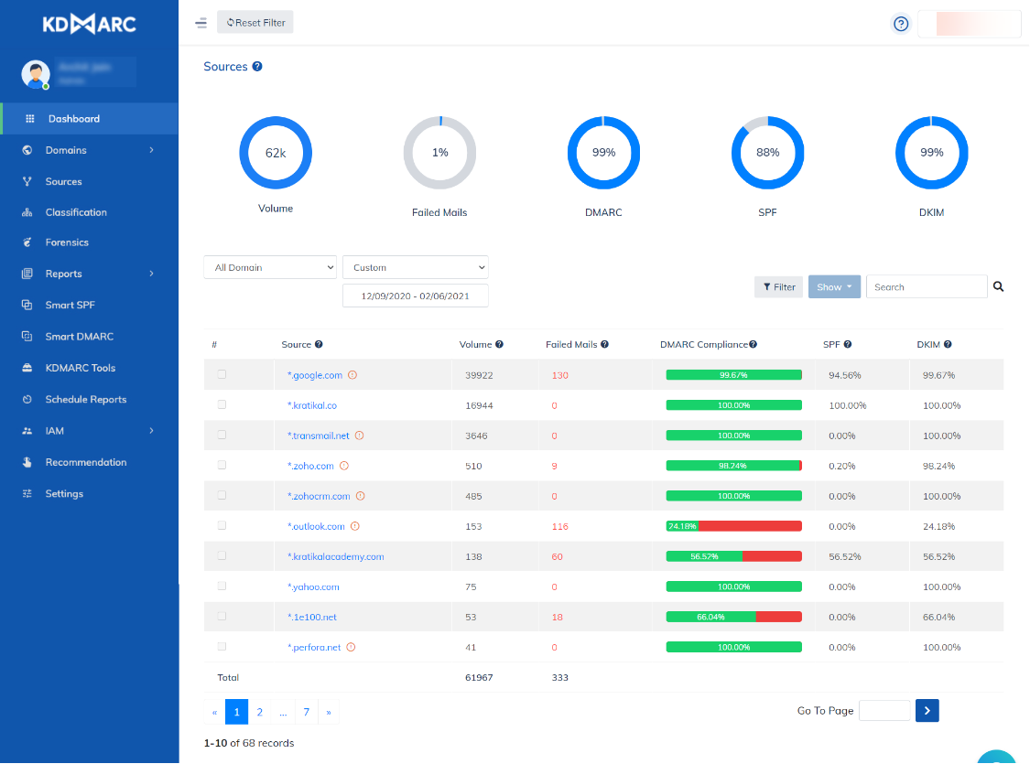1030x764 pixels.
Task: Click the Volume 62k donut chart
Action: click(x=276, y=153)
